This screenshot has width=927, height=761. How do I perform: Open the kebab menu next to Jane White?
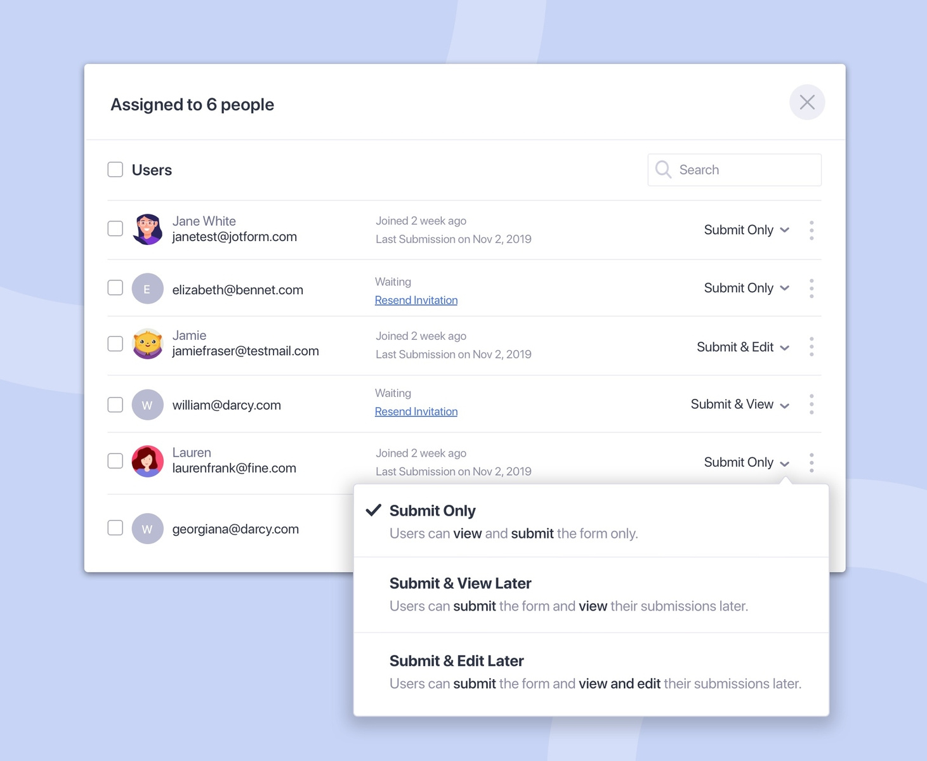812,230
